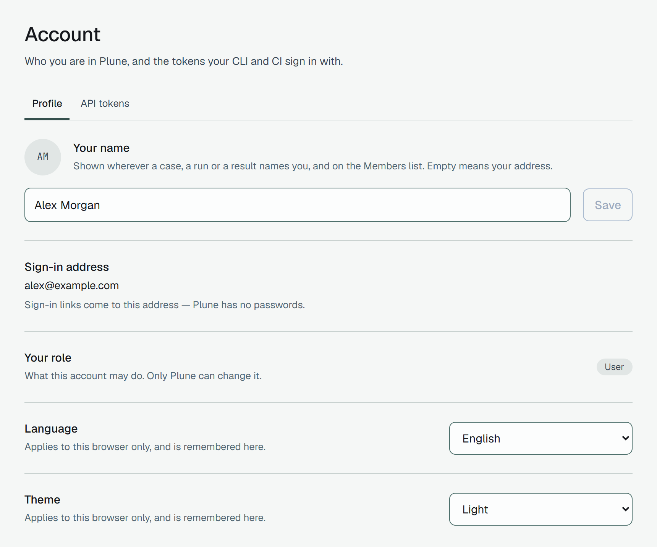Click 'Who you are in Plune' subtitle
Viewport: 657px width, 547px height.
[x=184, y=61]
